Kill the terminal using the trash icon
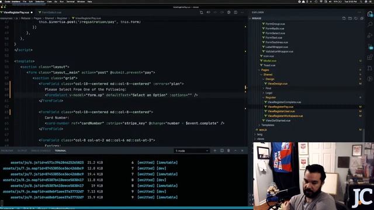This screenshot has height=210, width=374. pyautogui.click(x=228, y=150)
